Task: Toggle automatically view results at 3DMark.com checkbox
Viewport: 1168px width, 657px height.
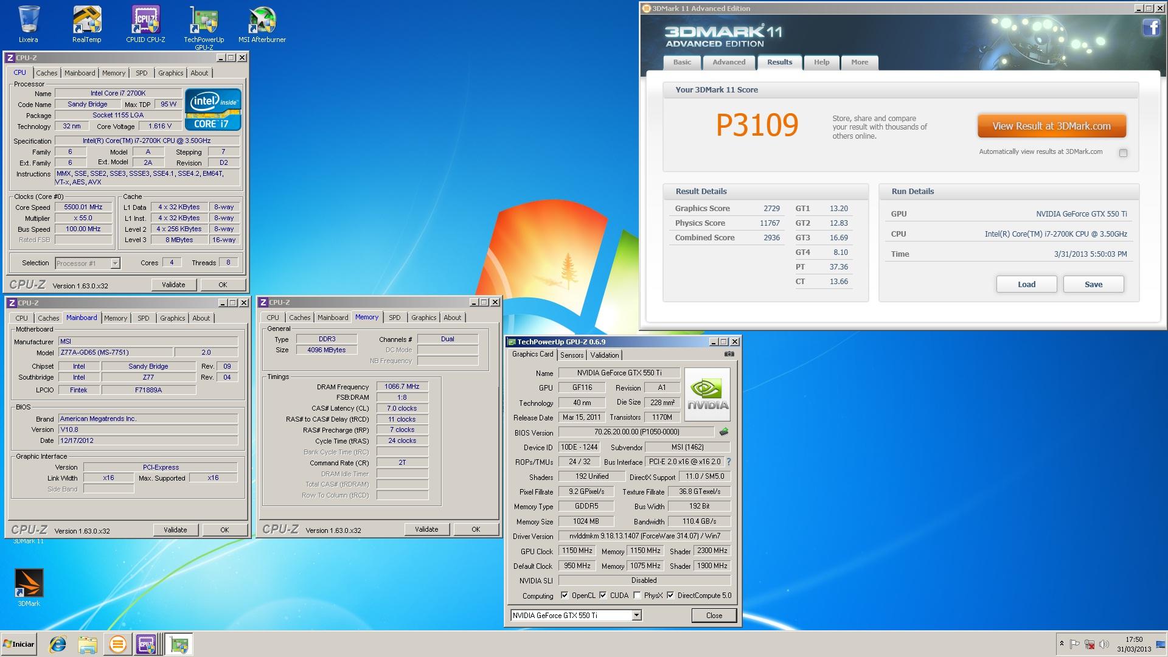Action: click(1123, 153)
